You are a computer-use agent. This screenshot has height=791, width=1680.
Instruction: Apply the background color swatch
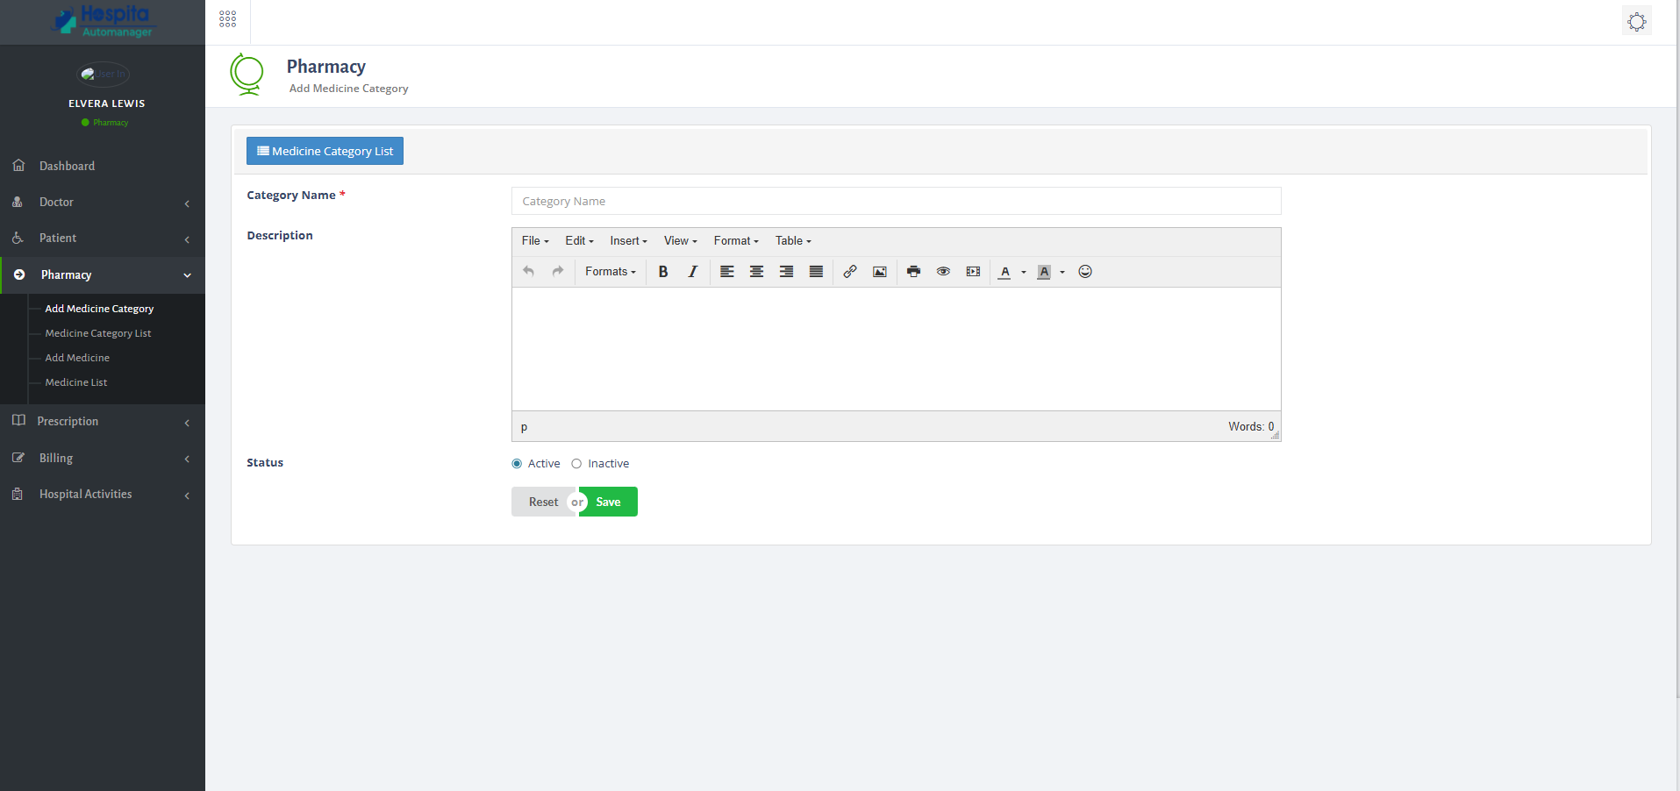1043,272
